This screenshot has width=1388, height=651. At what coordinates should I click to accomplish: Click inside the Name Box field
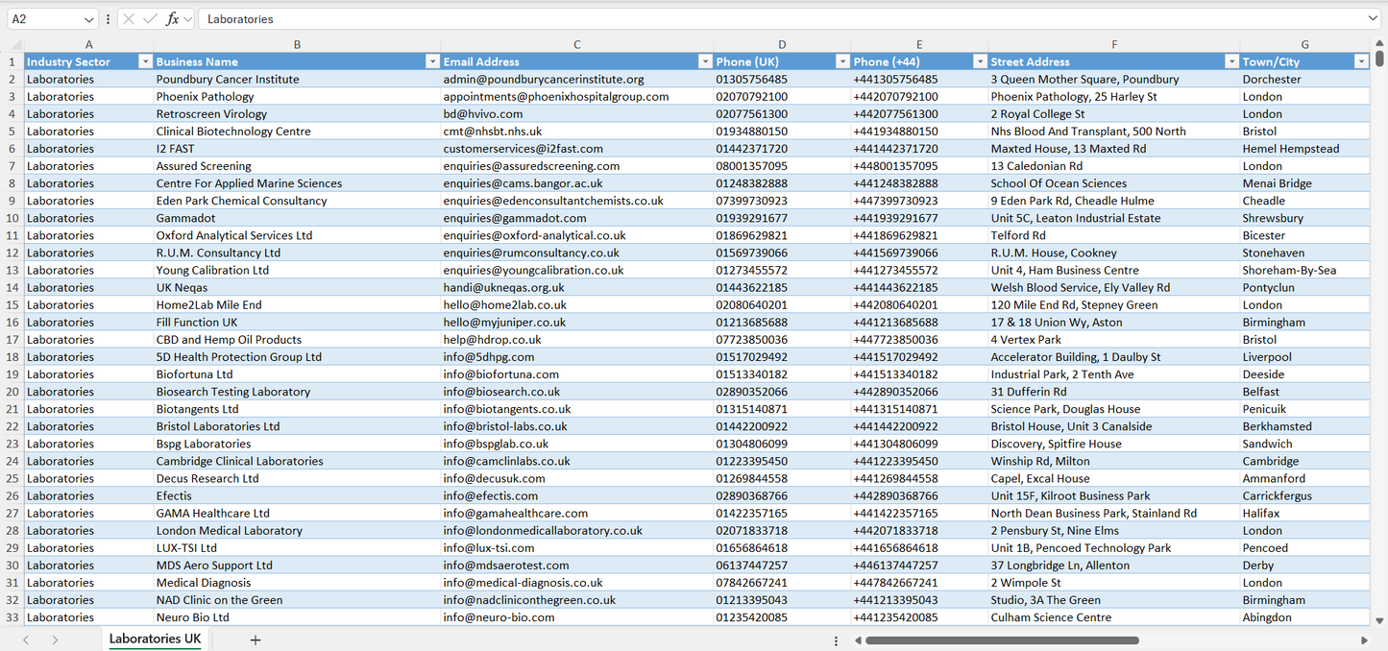[x=42, y=19]
